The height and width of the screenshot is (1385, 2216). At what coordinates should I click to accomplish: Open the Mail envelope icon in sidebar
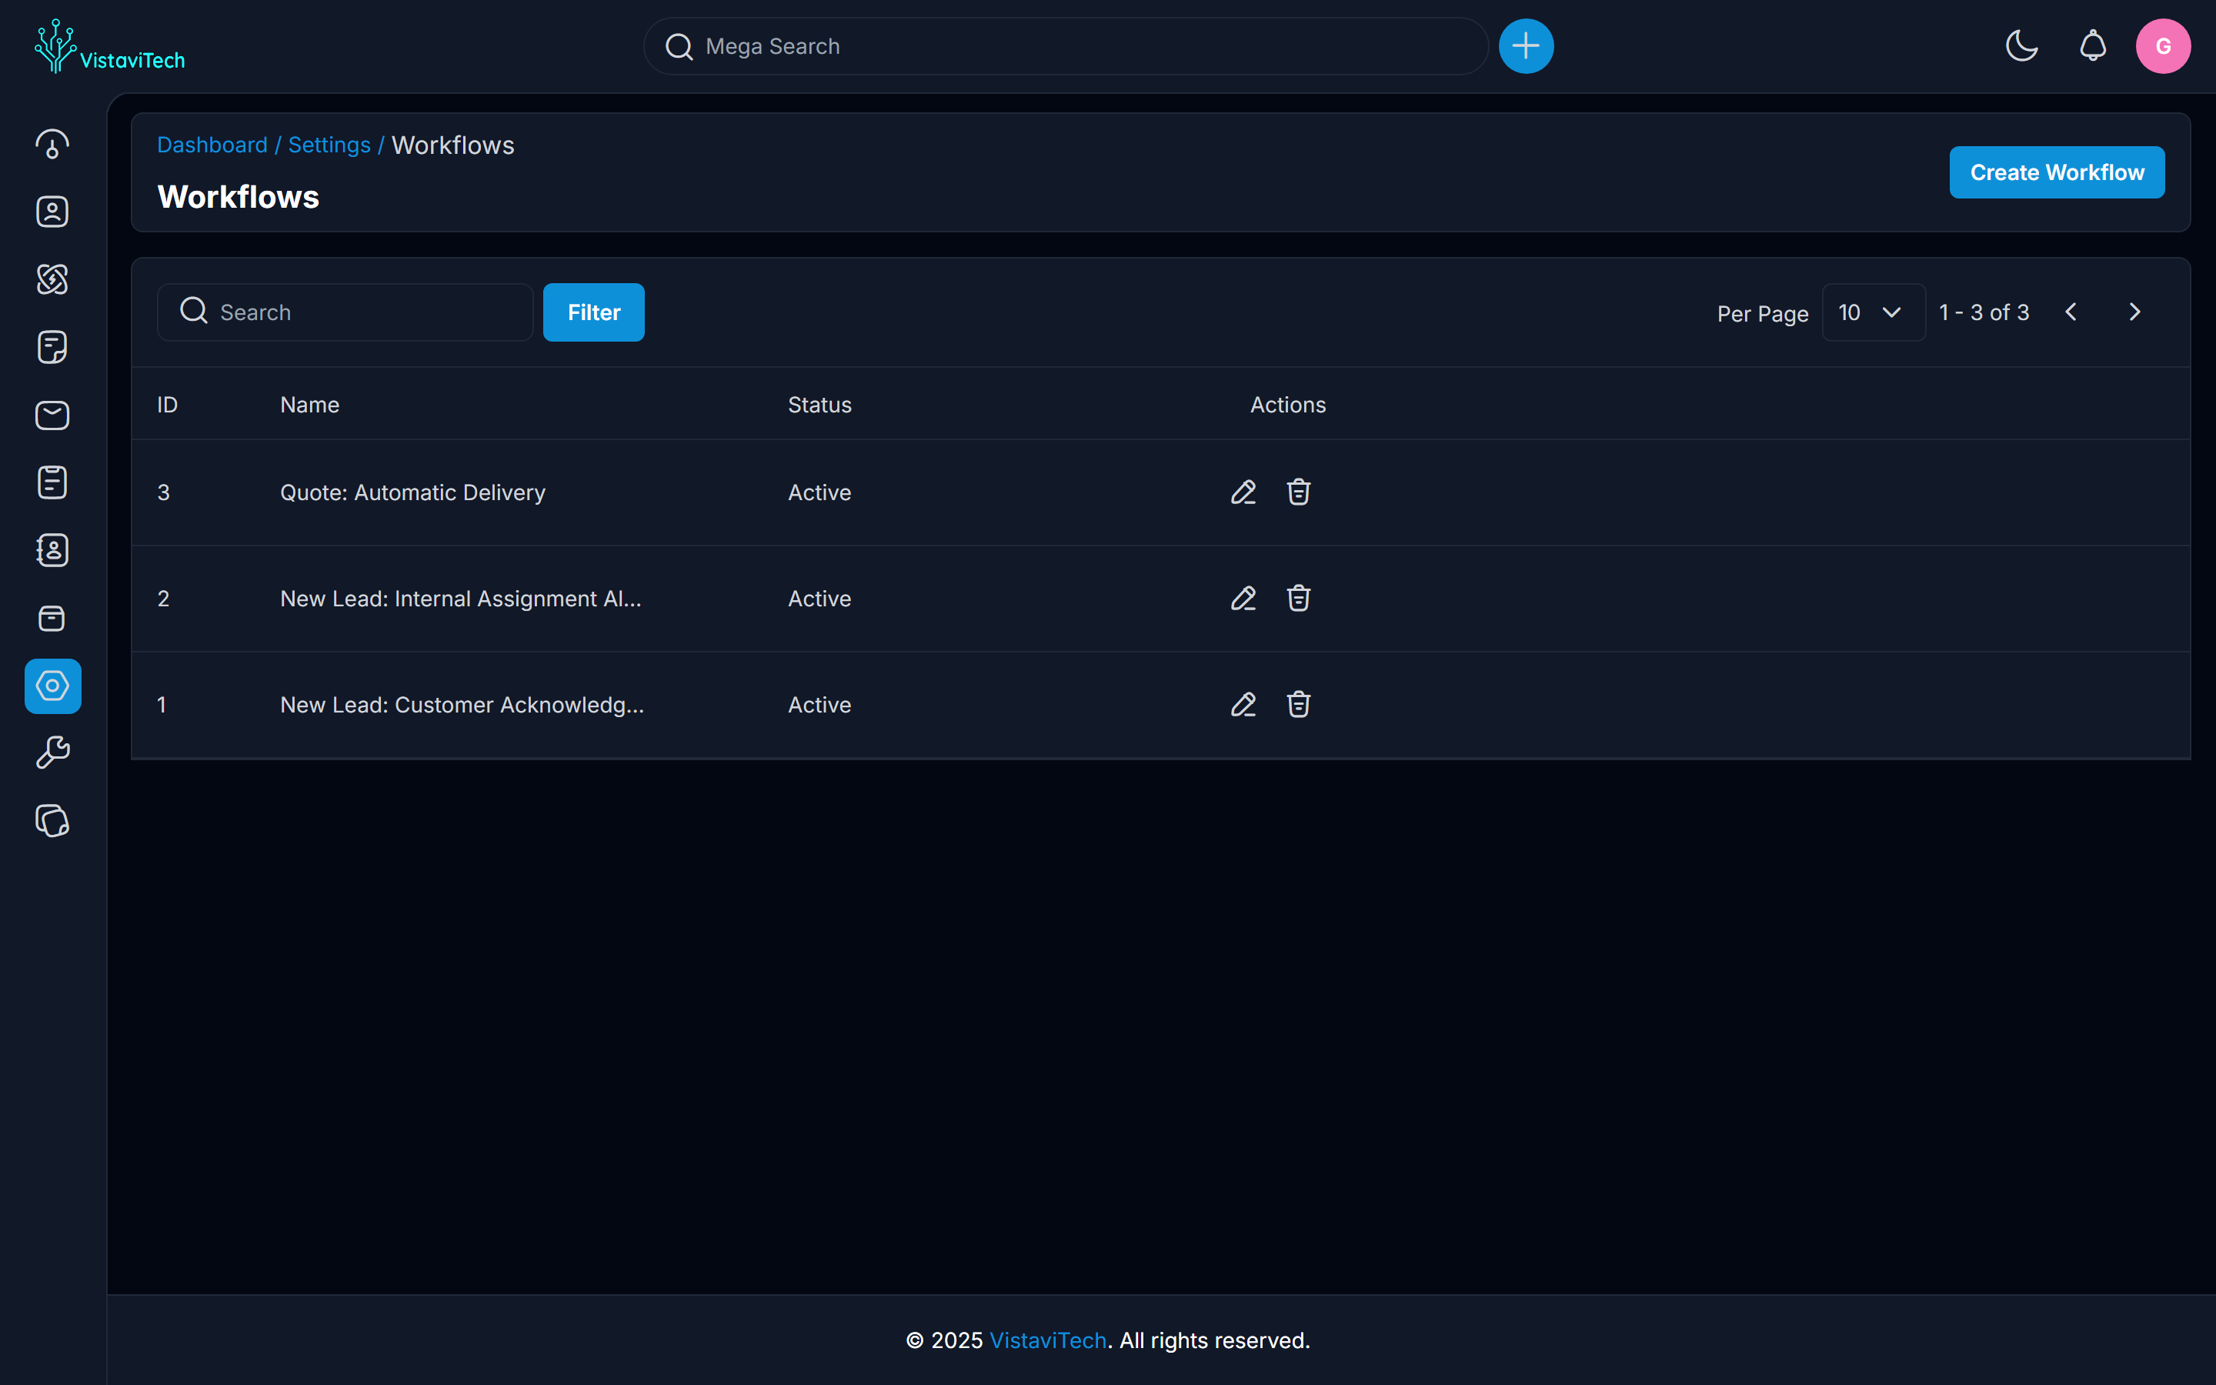[52, 415]
